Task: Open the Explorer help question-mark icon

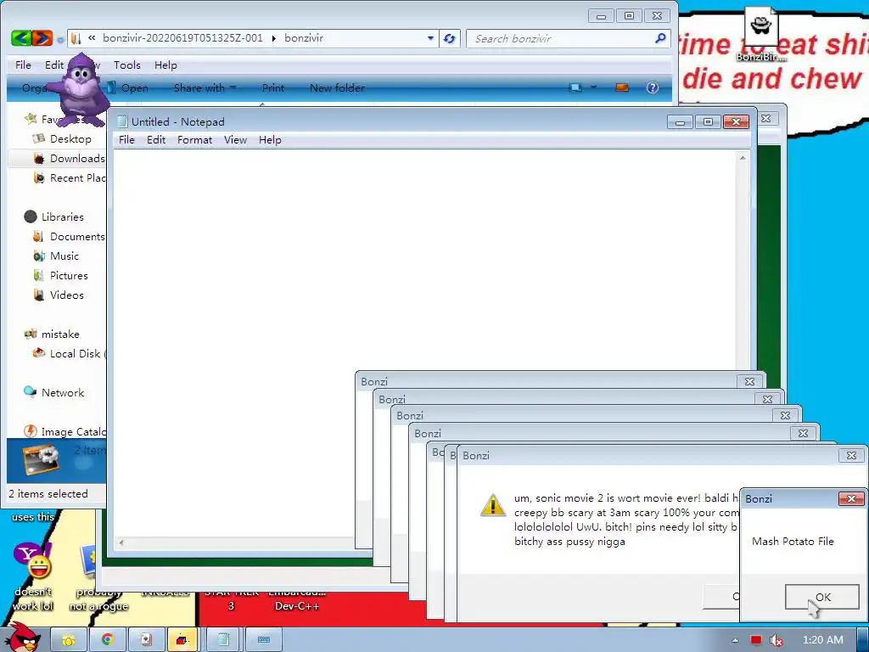Action: click(x=653, y=87)
